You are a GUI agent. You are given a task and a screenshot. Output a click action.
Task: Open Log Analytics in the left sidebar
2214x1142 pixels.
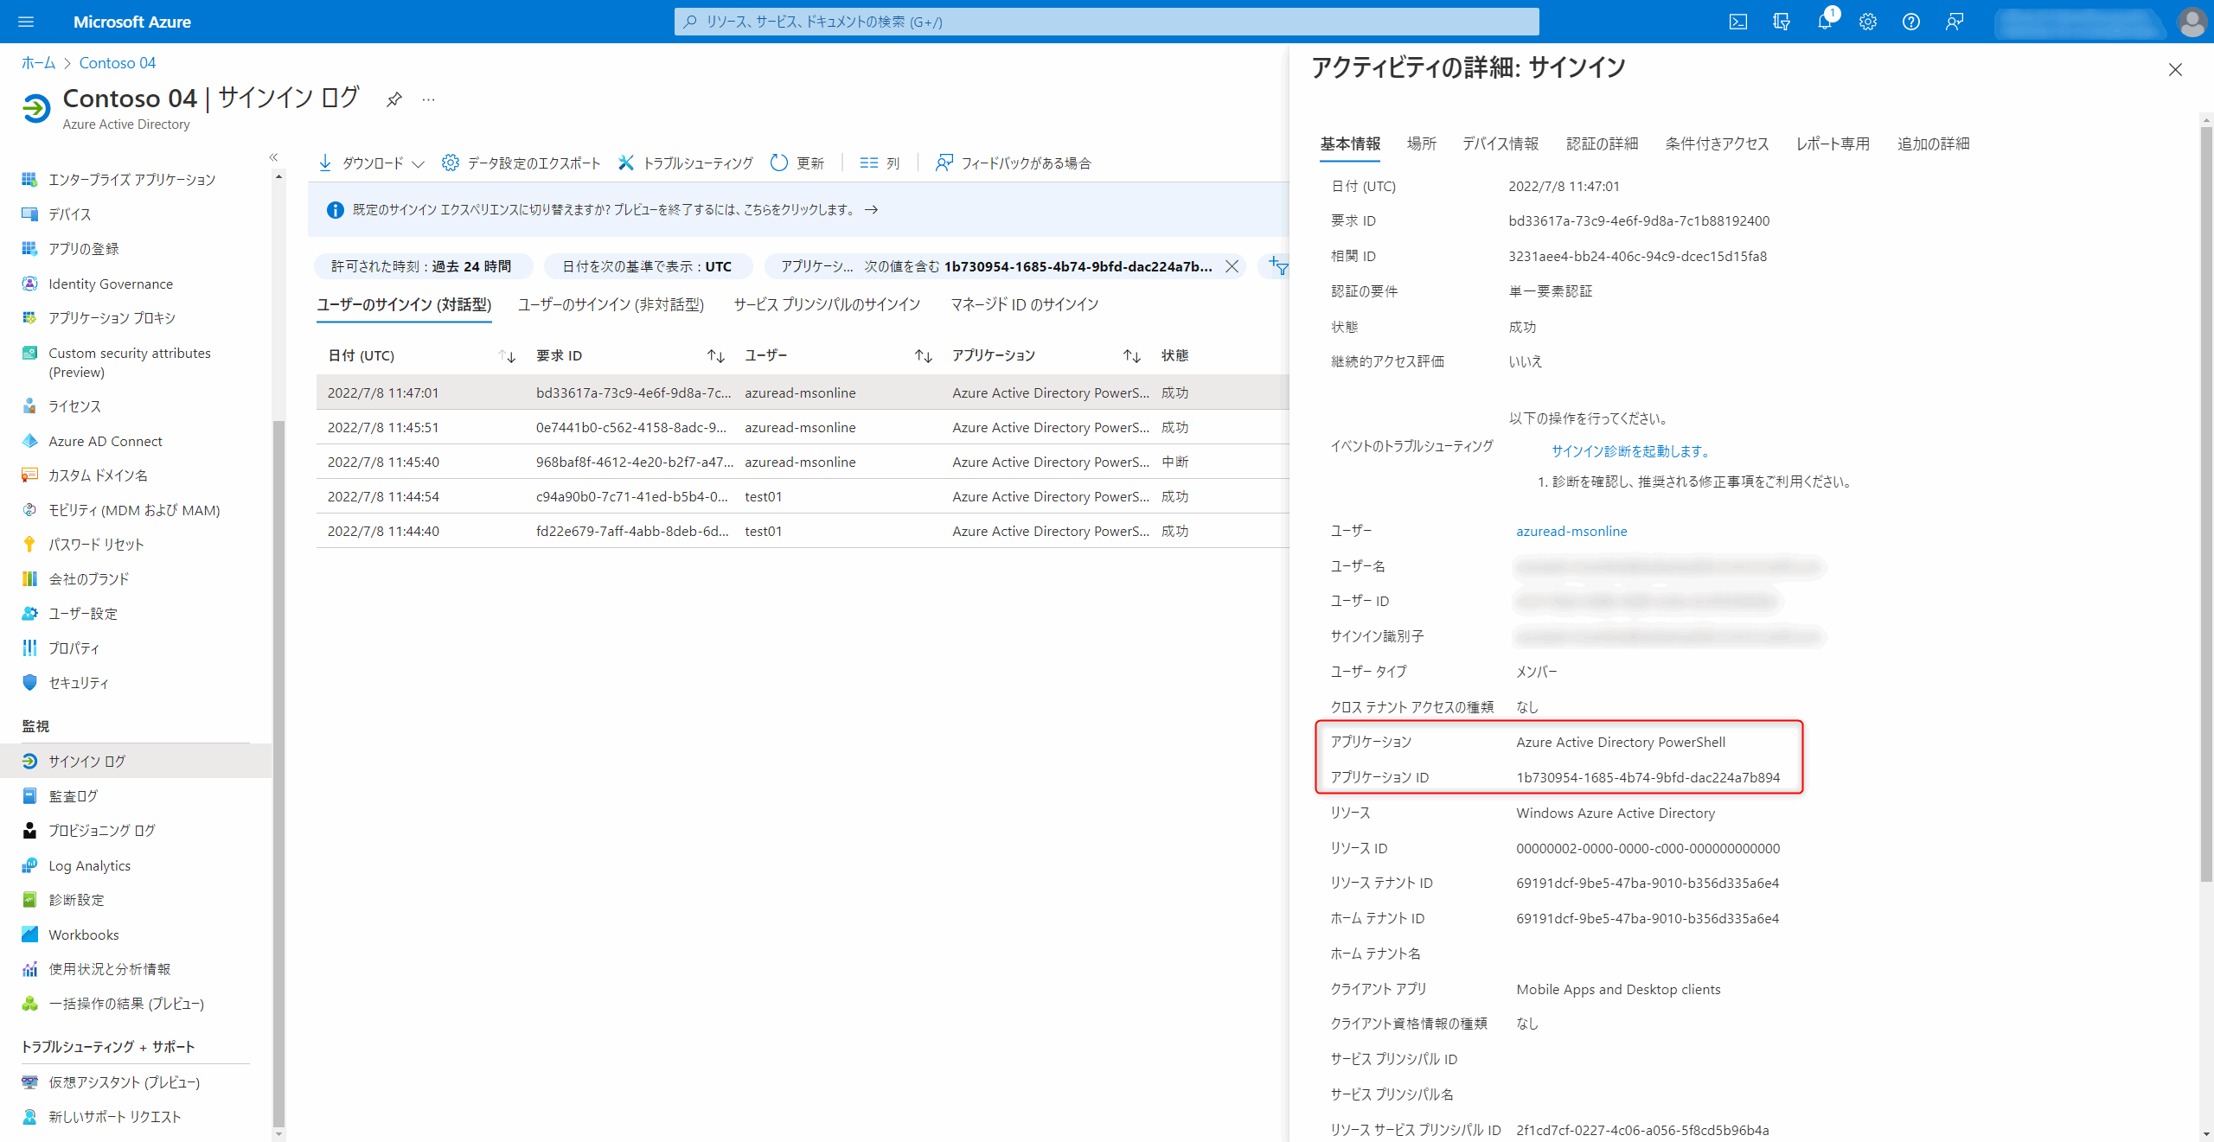click(89, 865)
